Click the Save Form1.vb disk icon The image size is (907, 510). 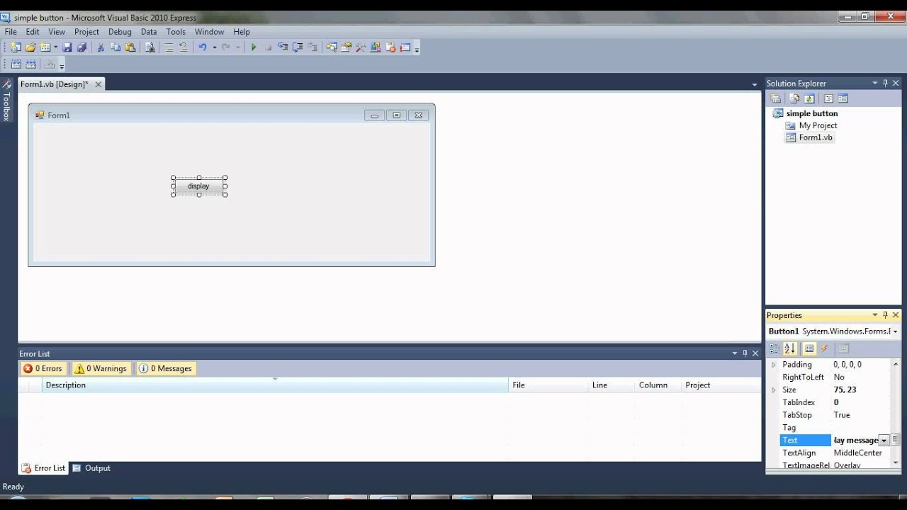[67, 47]
